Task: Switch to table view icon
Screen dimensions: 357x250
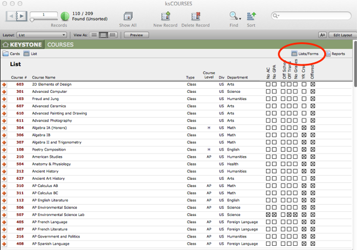Action: (x=112, y=35)
